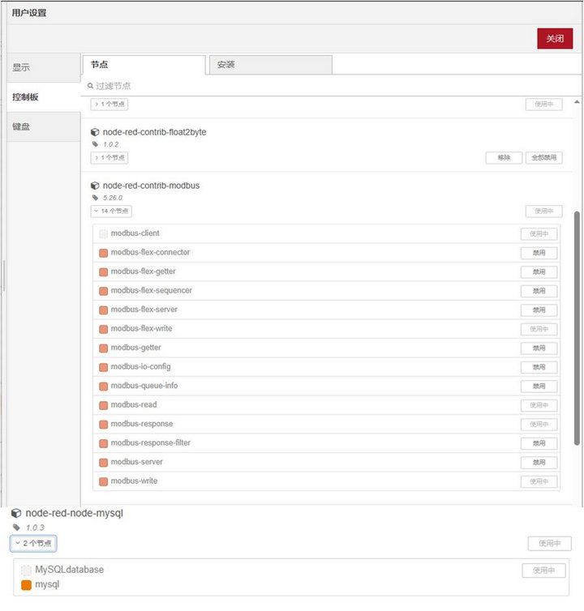The image size is (584, 611).
Task: Click the 使用中 button on modbus-write row
Action: (x=539, y=481)
